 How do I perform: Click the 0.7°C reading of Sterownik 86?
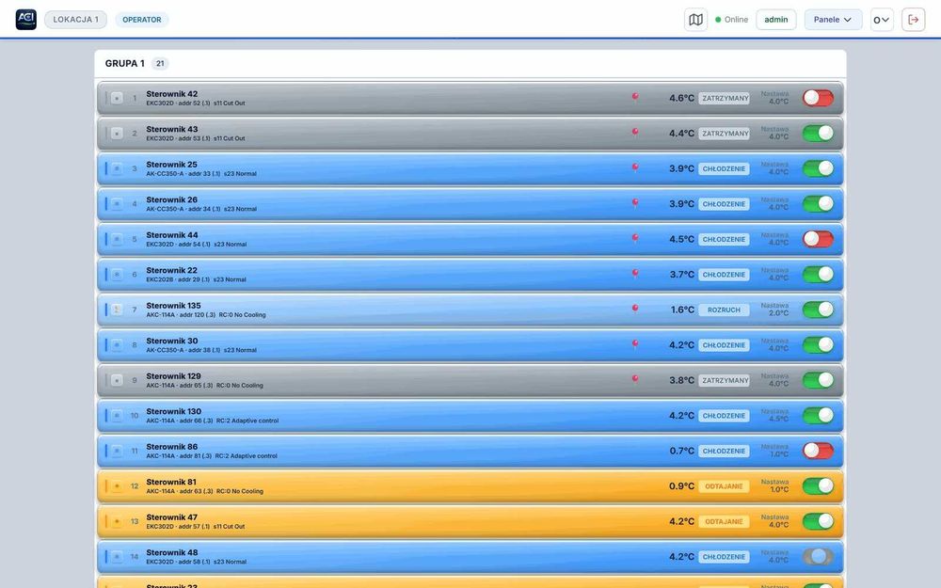(x=681, y=451)
